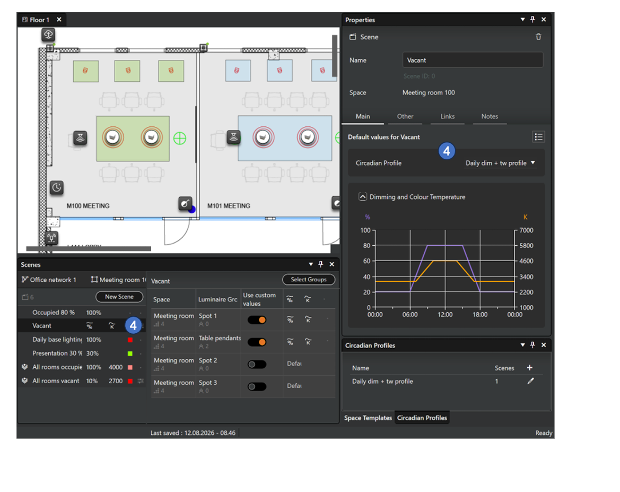The image size is (620, 492).
Task: Open the Scenes panel options dropdown arrow
Action: [311, 264]
